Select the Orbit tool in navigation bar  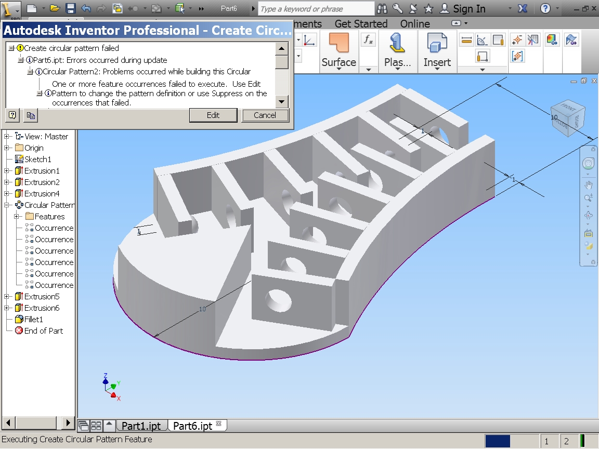click(x=588, y=215)
